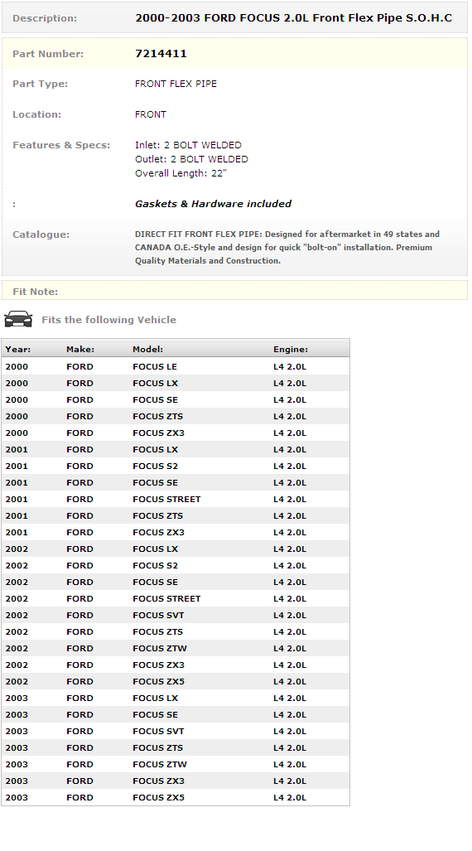The width and height of the screenshot is (472, 851).
Task: Select the 2000 FOCUS ZTS model cell
Action: click(158, 416)
